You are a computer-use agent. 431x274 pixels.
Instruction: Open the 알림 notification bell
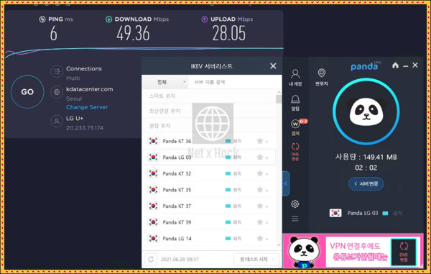[x=295, y=103]
